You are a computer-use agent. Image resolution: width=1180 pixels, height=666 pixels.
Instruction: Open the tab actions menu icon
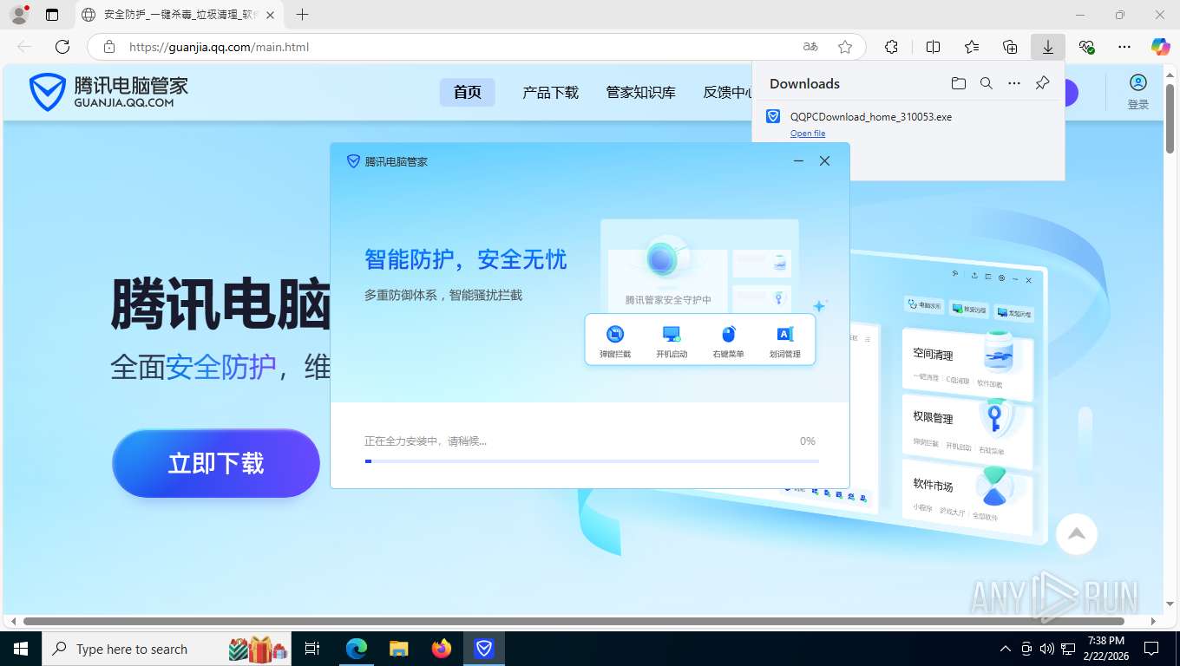pyautogui.click(x=52, y=15)
